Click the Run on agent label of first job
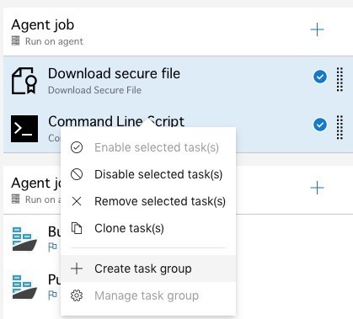 point(54,41)
